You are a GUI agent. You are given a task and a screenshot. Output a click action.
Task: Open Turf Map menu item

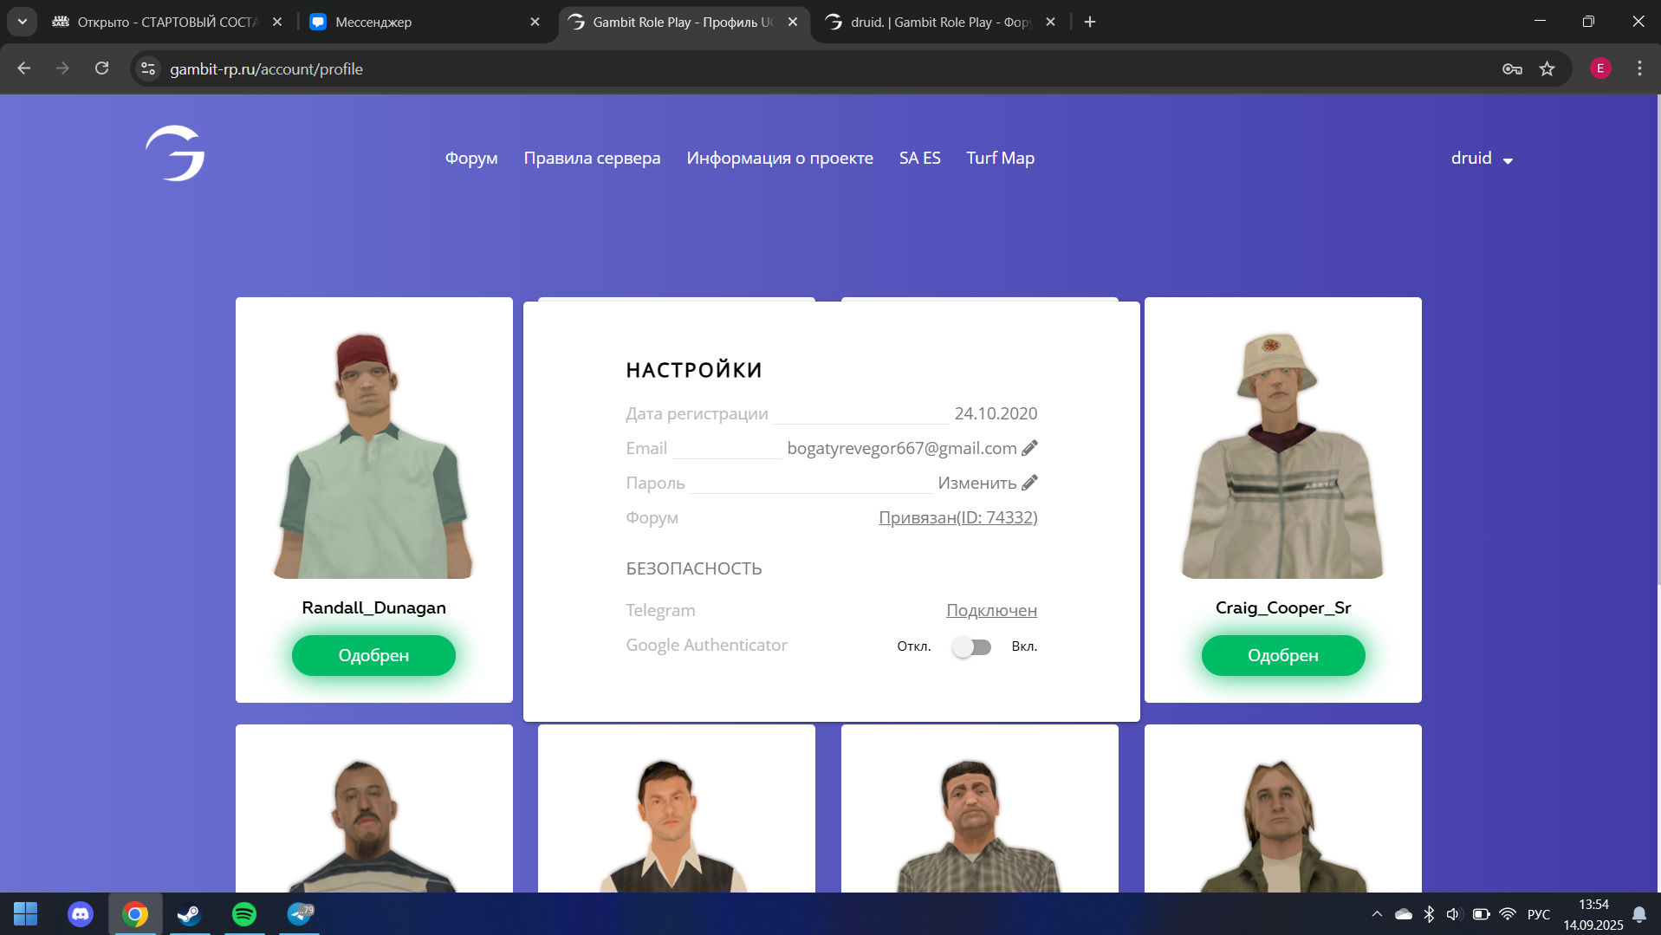tap(1000, 158)
